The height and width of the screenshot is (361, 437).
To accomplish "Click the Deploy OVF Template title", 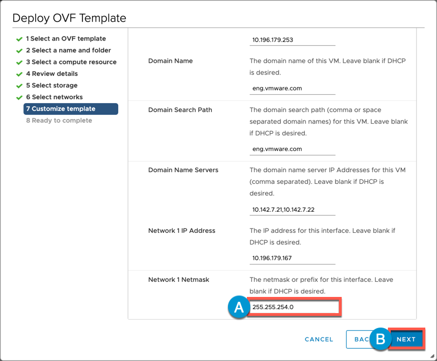I will (x=69, y=18).
